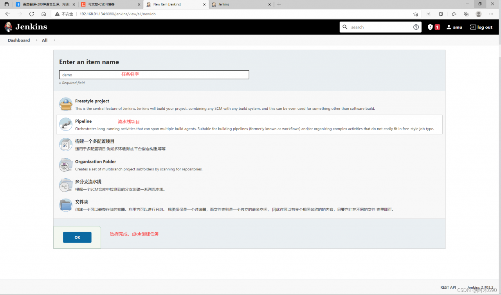Screen dimensions: 501x295
Task: Click the 适用于多配置项目 description text
Action: pos(121,149)
